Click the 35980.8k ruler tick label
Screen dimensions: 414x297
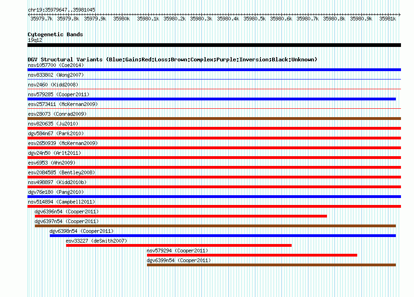click(334, 19)
